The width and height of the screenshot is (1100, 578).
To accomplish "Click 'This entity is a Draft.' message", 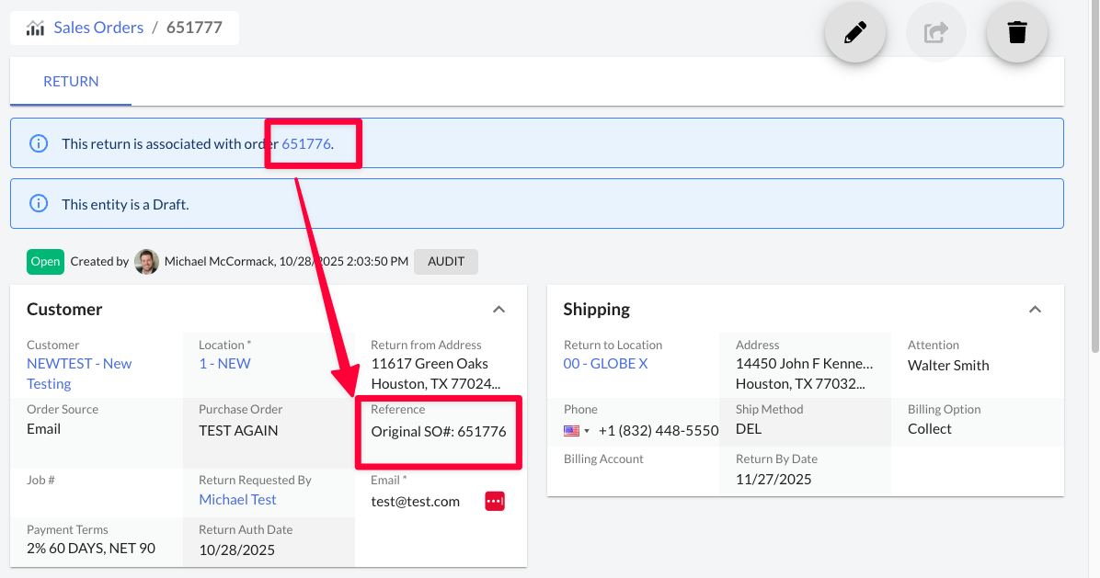I will [x=126, y=205].
